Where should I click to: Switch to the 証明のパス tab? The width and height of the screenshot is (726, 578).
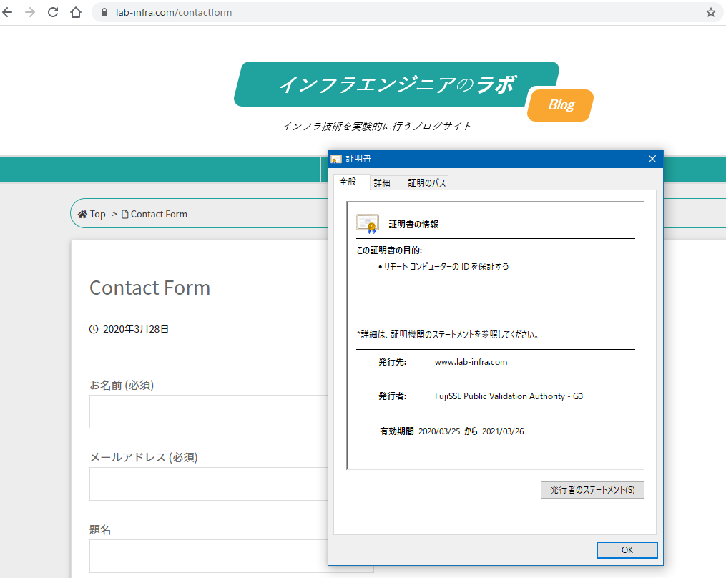426,183
